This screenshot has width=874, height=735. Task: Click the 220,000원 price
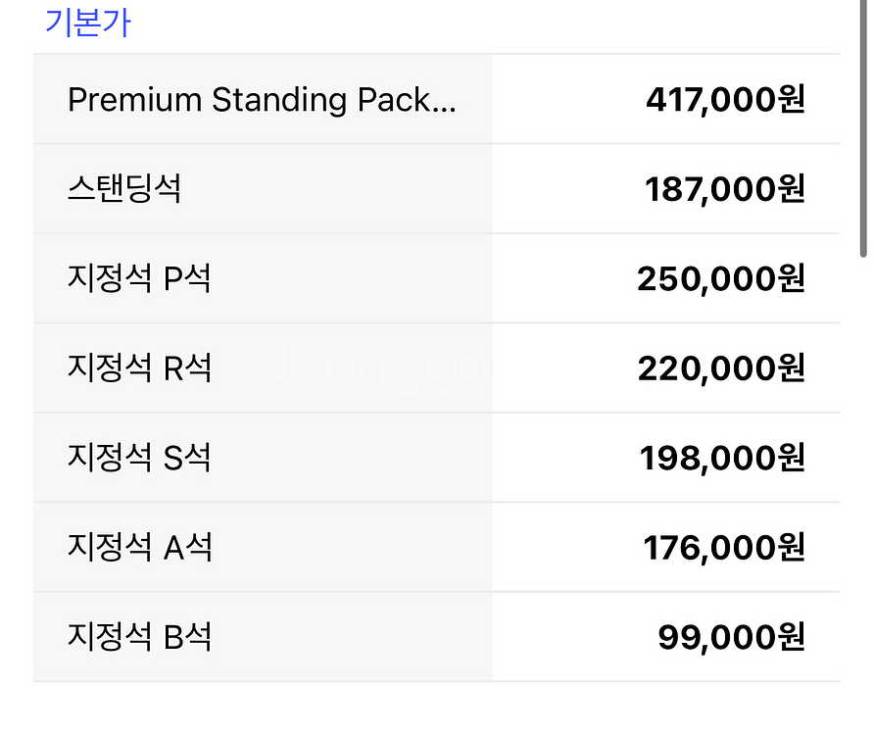coord(721,368)
